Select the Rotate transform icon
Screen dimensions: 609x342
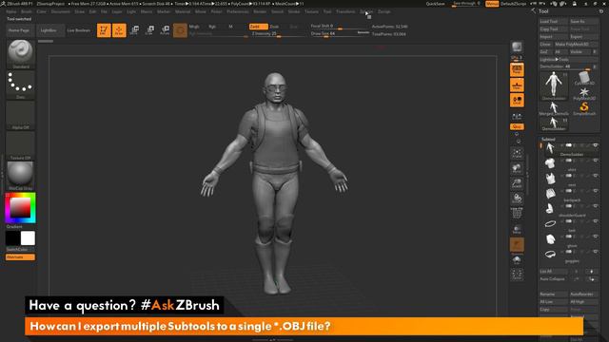coord(165,30)
